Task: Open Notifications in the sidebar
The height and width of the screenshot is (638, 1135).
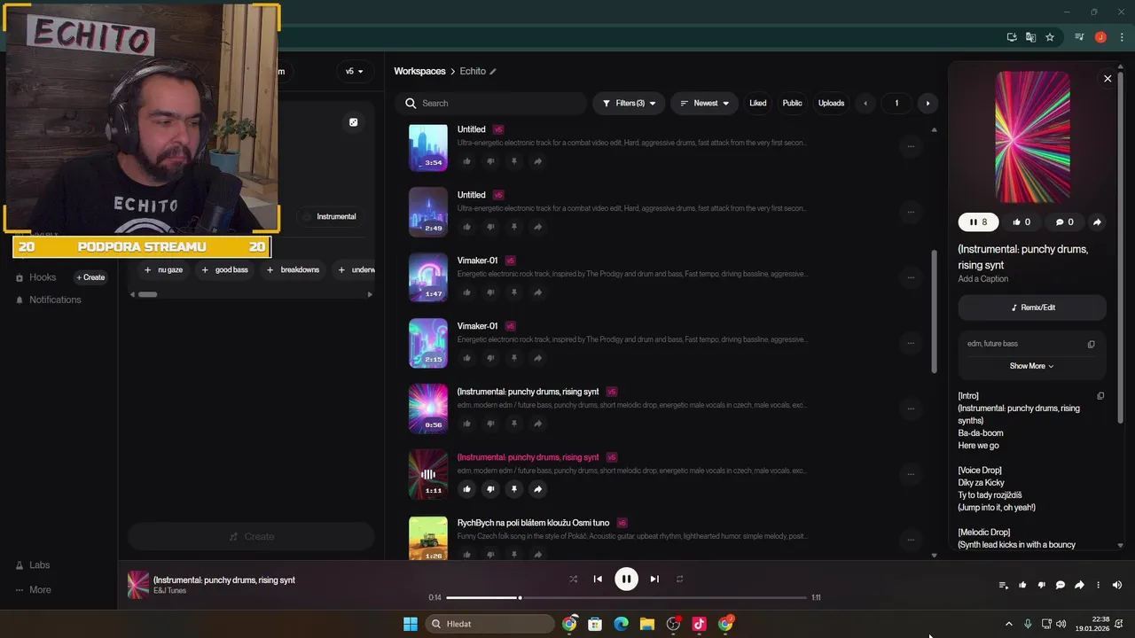Action: [49, 300]
